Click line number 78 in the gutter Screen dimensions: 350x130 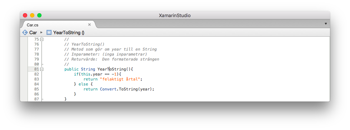(37, 54)
